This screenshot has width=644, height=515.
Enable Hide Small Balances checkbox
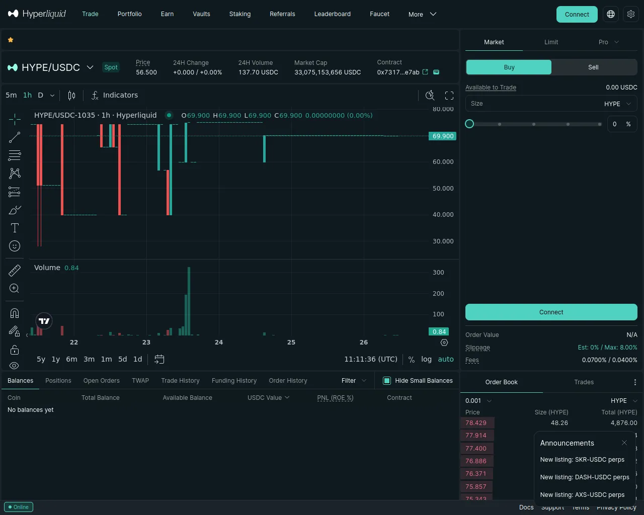pos(387,381)
